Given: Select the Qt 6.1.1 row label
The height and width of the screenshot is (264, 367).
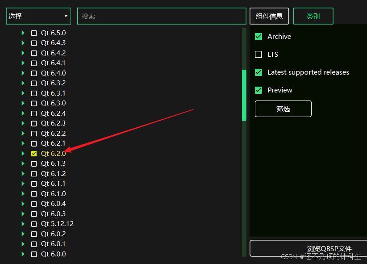Looking at the screenshot, I should pos(53,184).
